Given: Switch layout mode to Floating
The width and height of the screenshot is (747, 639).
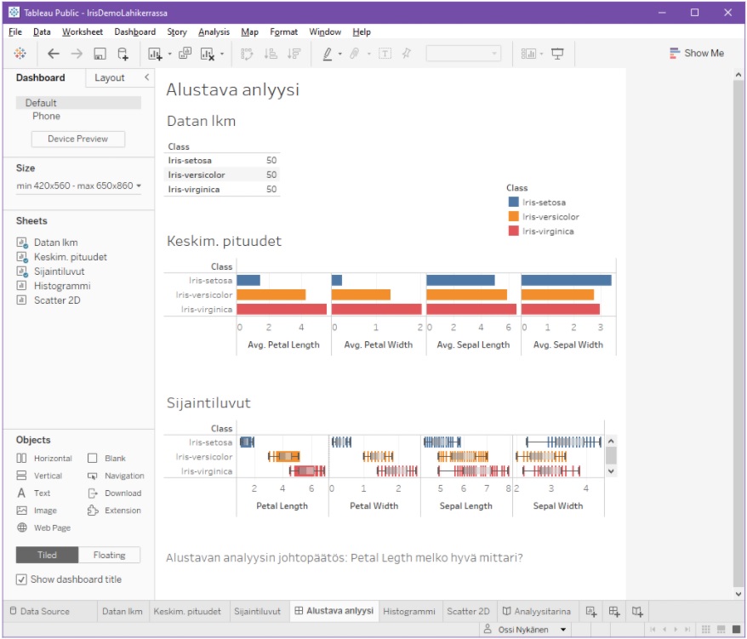Looking at the screenshot, I should coord(109,554).
